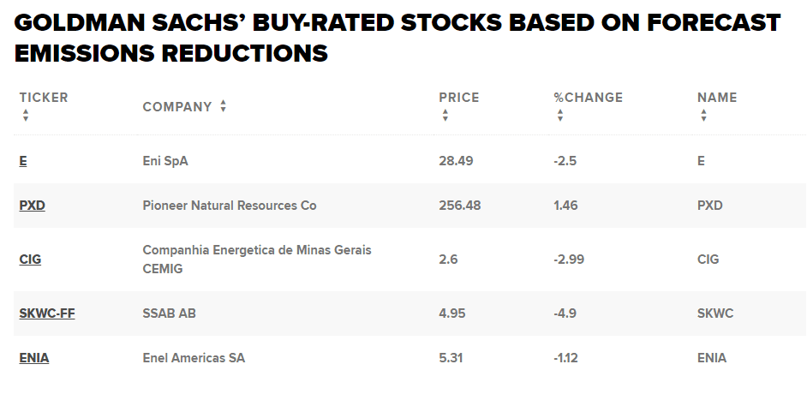Sort table by PRICE column header
Image resolution: width=807 pixels, height=400 pixels.
click(459, 98)
